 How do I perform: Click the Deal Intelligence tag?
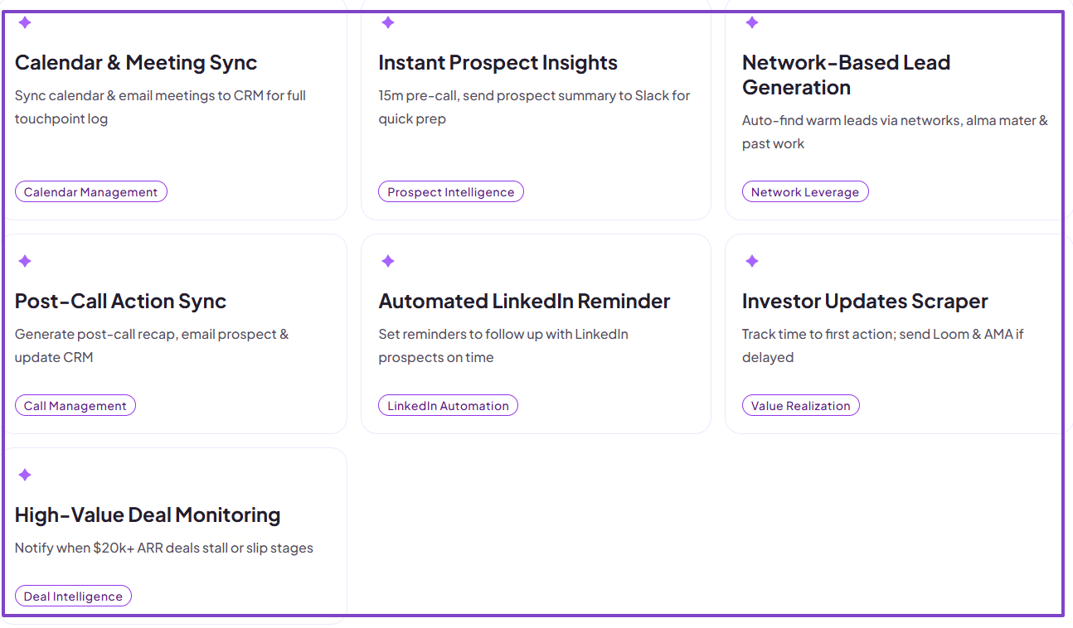click(x=73, y=597)
